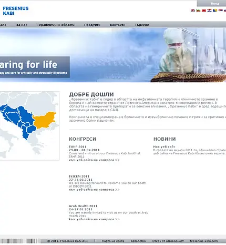This screenshot has height=245, width=226.
Task: Click the НОВИНИ section heading
Action: pos(165,139)
